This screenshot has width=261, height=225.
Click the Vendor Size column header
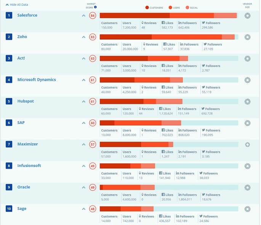(247, 5)
